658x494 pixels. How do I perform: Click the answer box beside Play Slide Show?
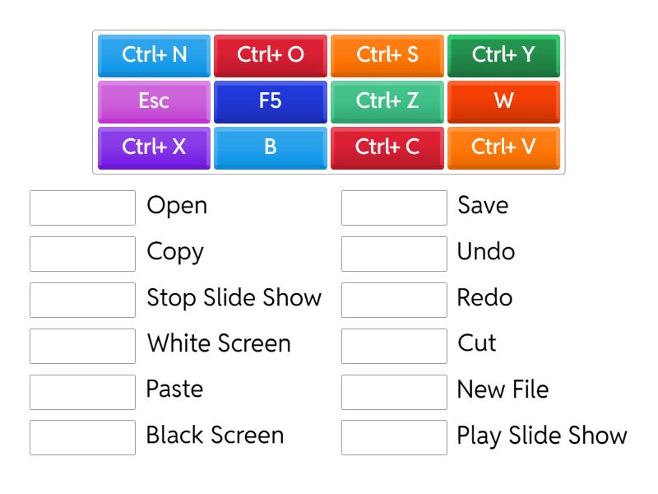coord(394,436)
